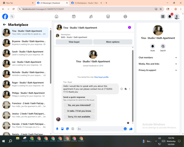Screen dimensions: 184x147
Task: Open Roger - Studio 1 Bath conversation
Action: pos(25,84)
